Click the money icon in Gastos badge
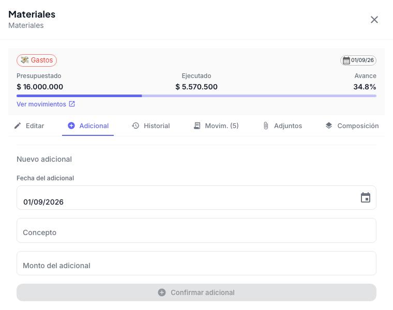This screenshot has height=310, width=393. tap(25, 60)
